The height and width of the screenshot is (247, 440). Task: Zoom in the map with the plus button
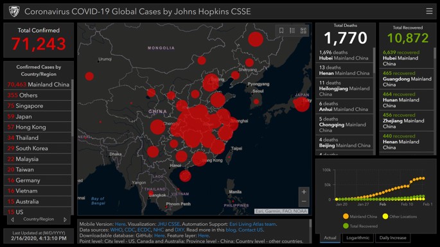(x=304, y=192)
